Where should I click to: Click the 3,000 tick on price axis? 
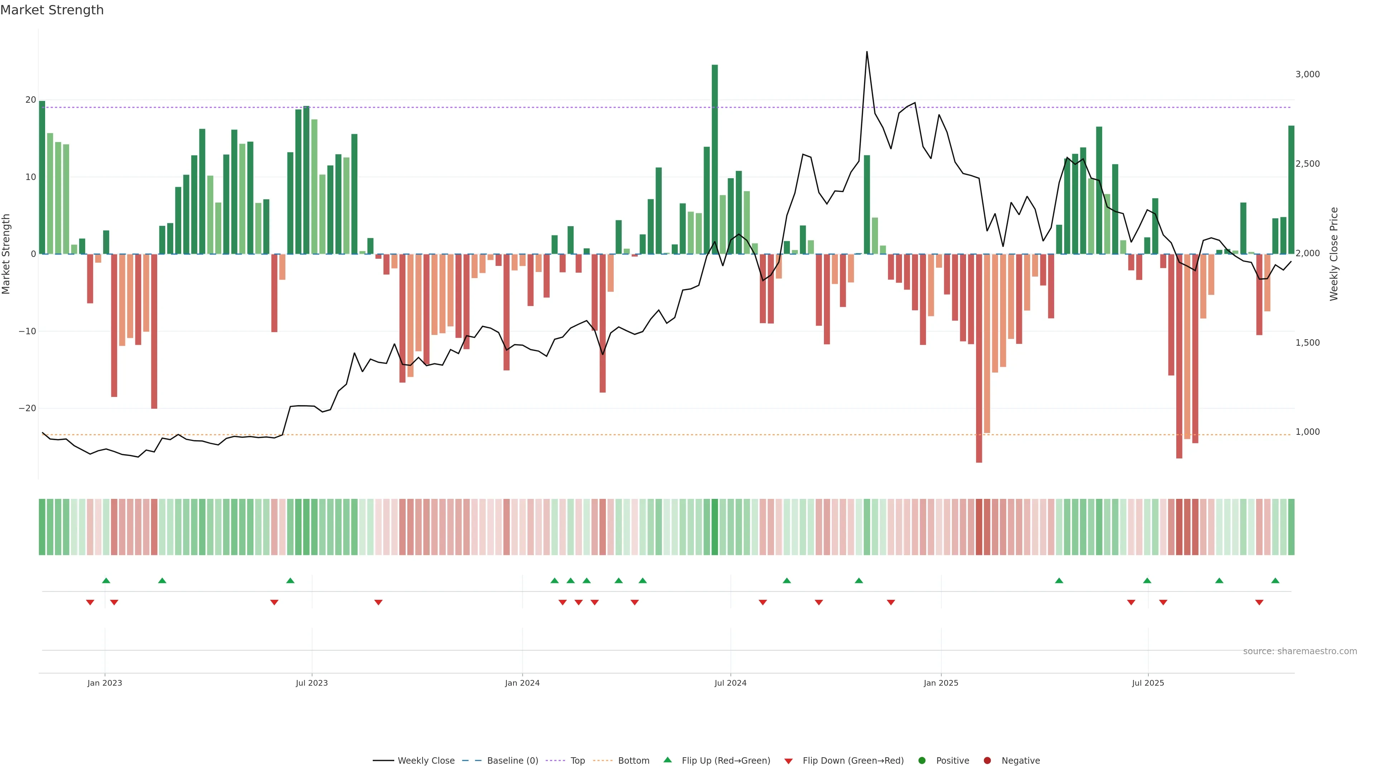(x=1307, y=74)
